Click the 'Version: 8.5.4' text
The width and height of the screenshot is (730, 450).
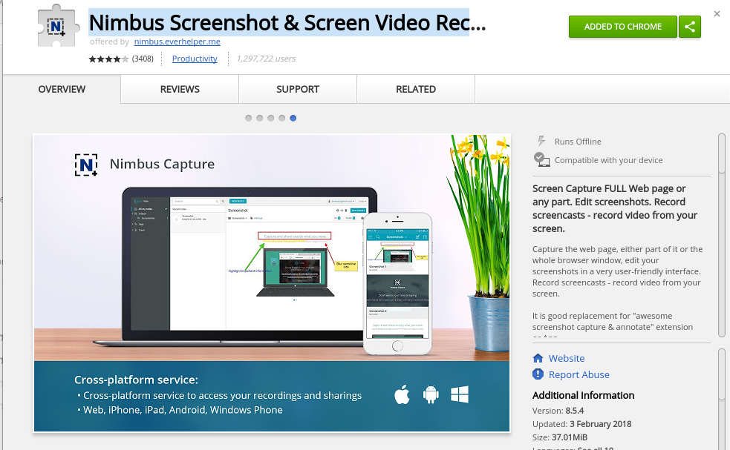coord(558,411)
